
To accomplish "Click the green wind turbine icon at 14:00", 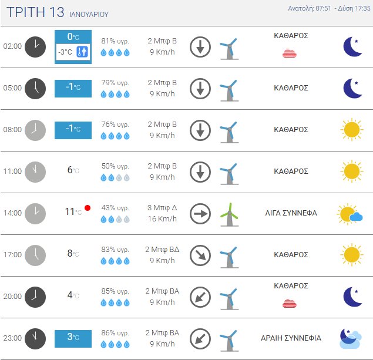I will point(228,214).
